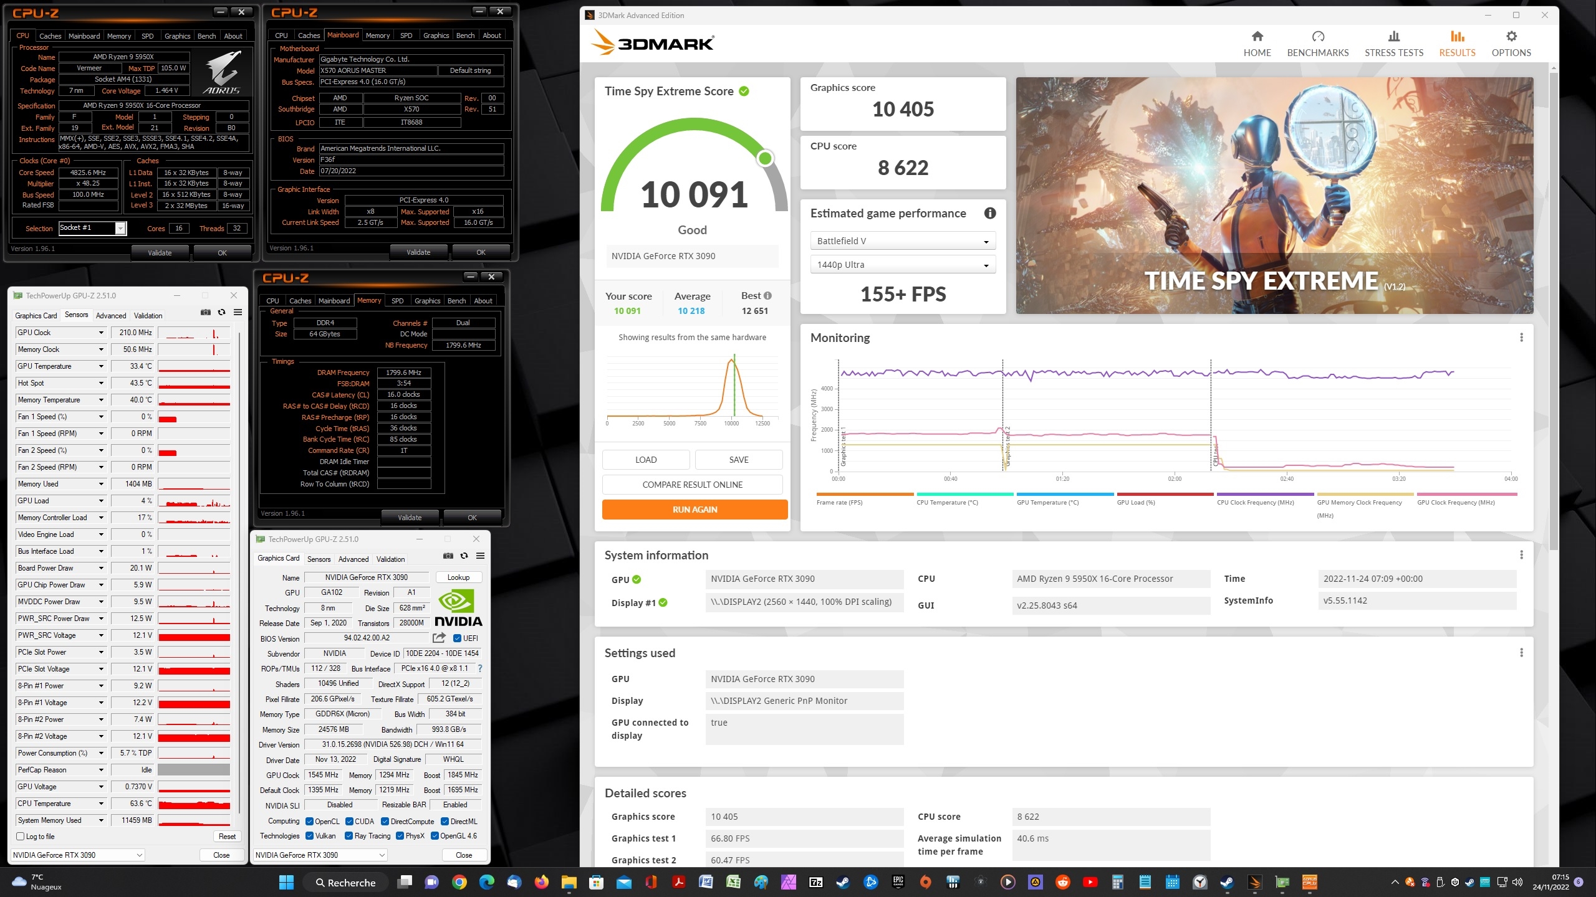Expand the Battlefield V game dropdown

(902, 241)
